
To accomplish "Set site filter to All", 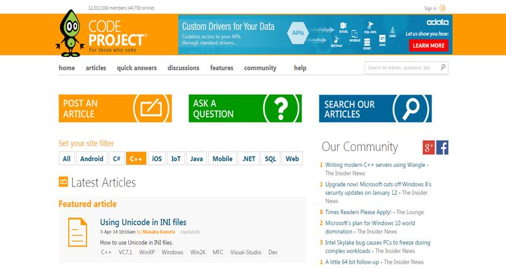I will (x=66, y=159).
